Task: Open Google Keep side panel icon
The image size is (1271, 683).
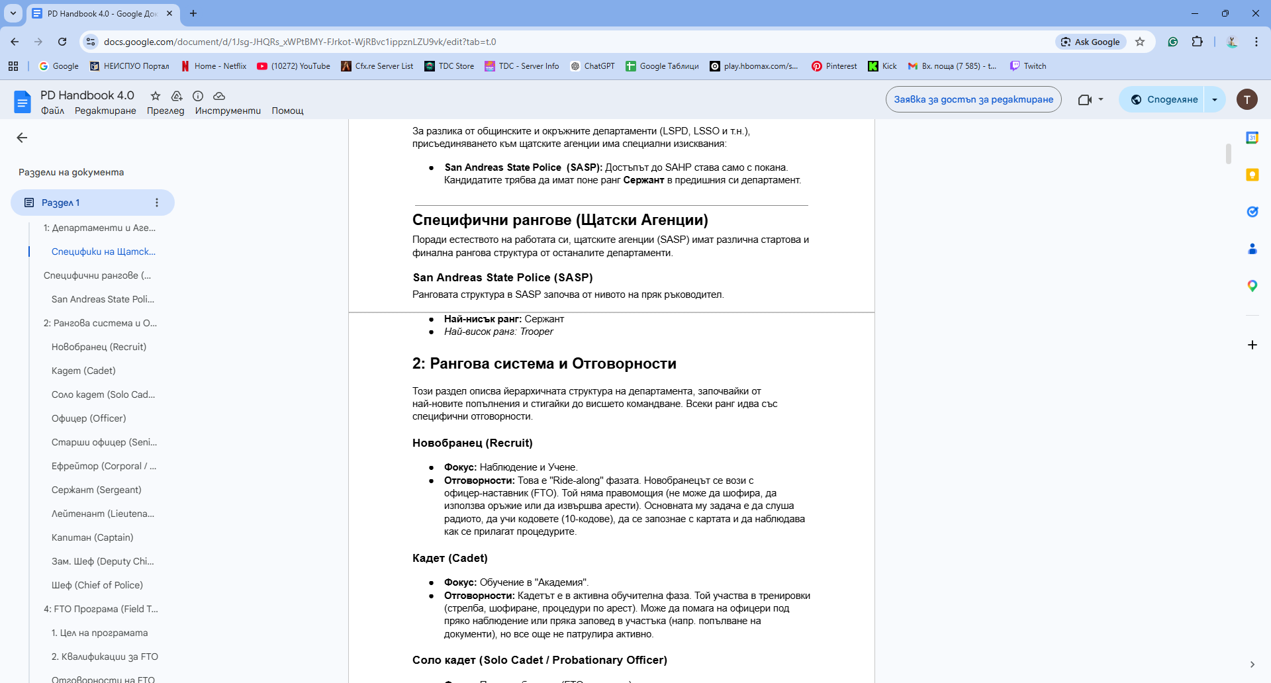Action: click(1252, 175)
